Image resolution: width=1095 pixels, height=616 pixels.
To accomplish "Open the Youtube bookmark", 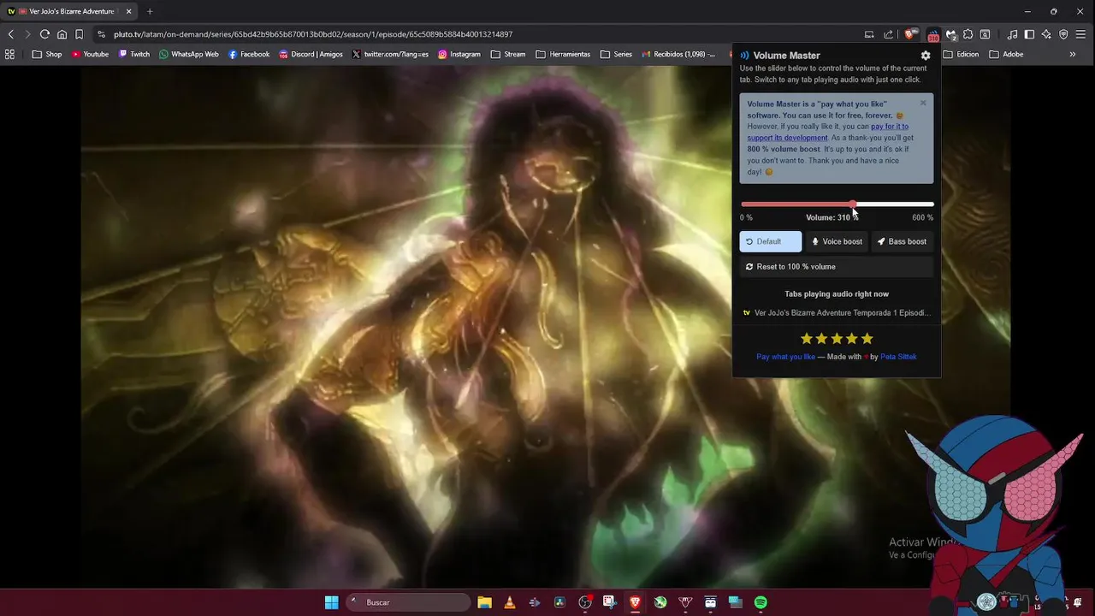I will pyautogui.click(x=90, y=54).
